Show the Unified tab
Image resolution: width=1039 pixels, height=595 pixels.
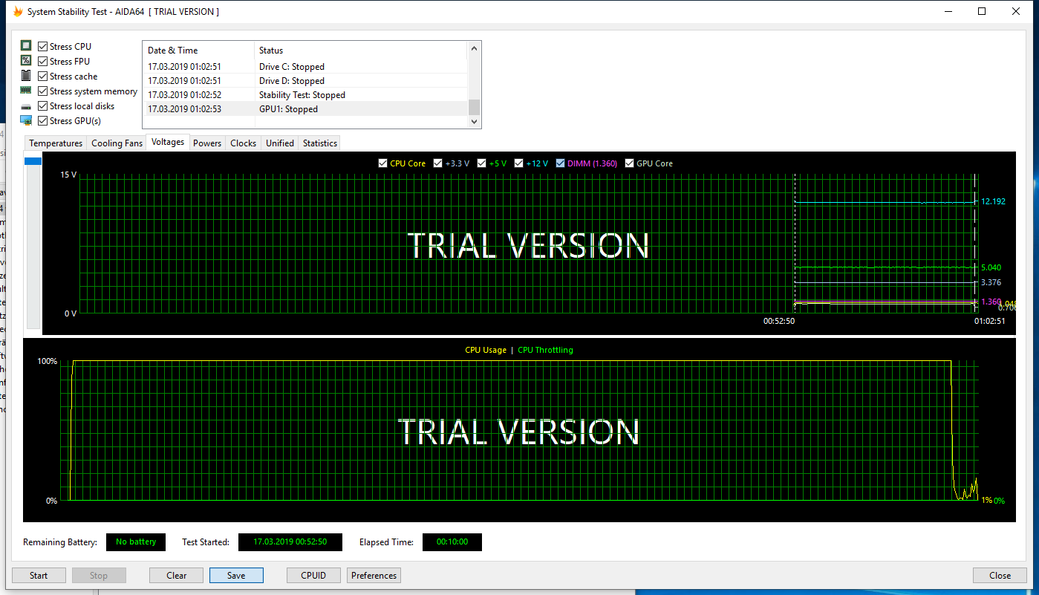(x=280, y=143)
